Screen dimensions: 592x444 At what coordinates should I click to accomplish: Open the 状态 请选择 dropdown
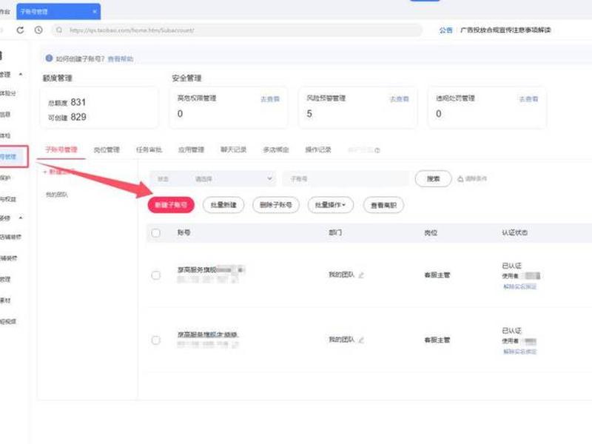212,178
